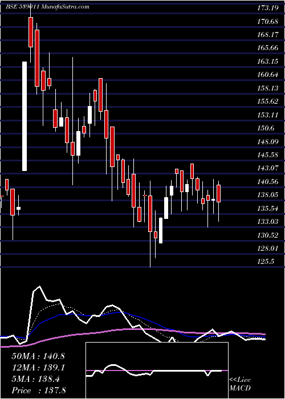Click the 145.58 price axis label

268,154
